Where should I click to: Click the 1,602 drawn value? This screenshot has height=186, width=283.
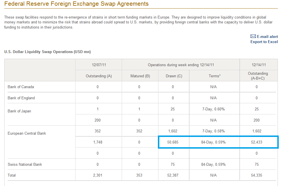[173, 131]
